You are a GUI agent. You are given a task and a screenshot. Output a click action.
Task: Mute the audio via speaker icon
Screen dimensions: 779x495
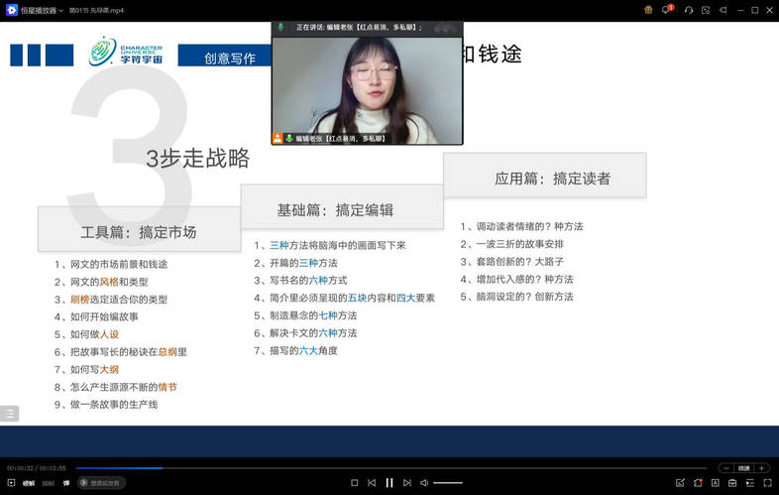click(x=424, y=483)
